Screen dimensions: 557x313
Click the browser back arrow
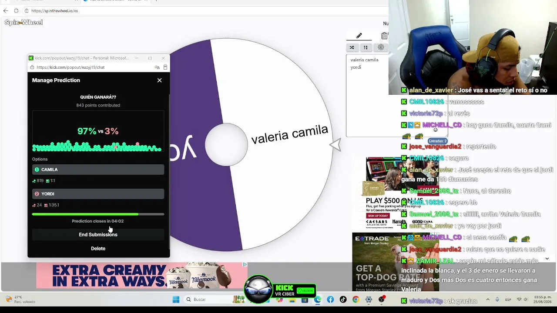pos(6,10)
